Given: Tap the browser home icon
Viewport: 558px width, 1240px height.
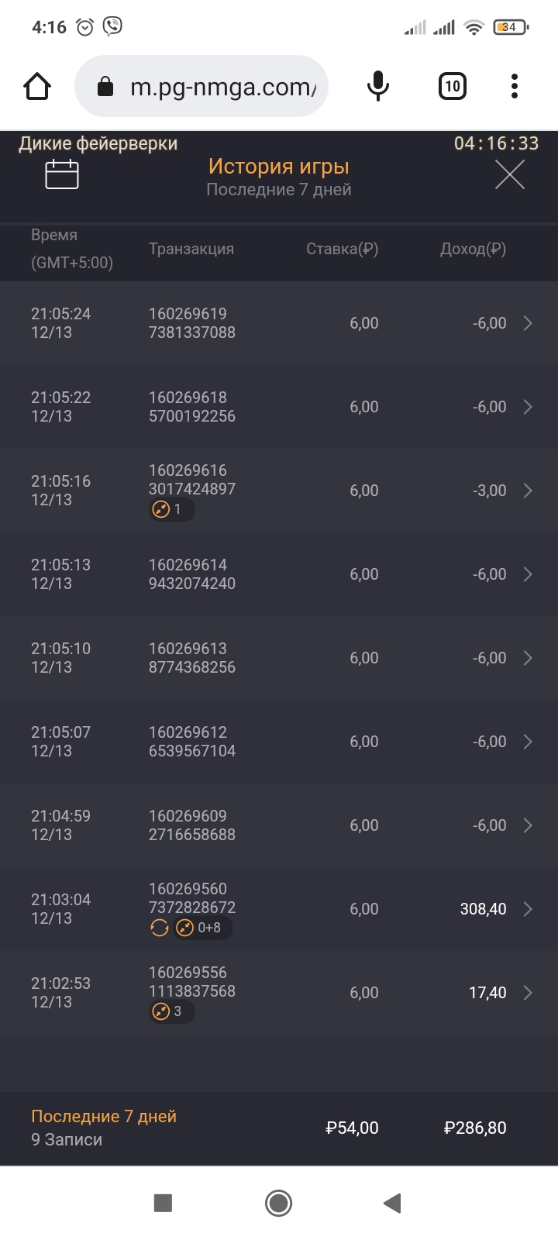Looking at the screenshot, I should point(37,87).
